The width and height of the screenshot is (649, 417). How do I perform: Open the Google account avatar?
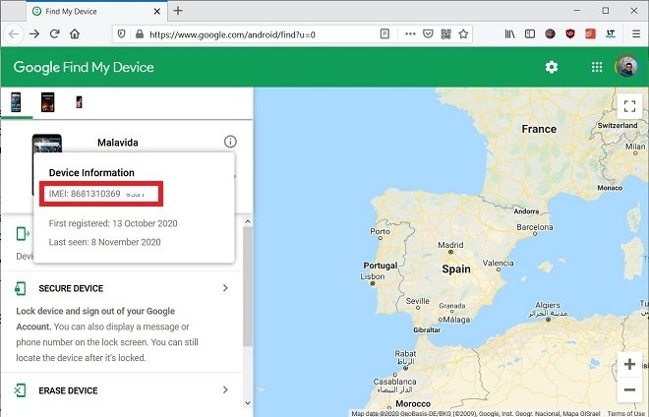[626, 67]
